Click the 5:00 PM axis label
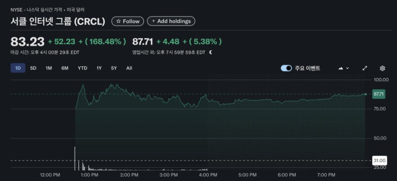 tap(247, 175)
